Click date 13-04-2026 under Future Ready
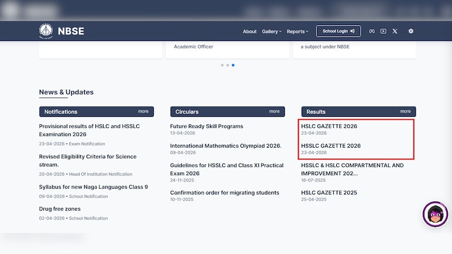452x254 pixels. [x=182, y=133]
